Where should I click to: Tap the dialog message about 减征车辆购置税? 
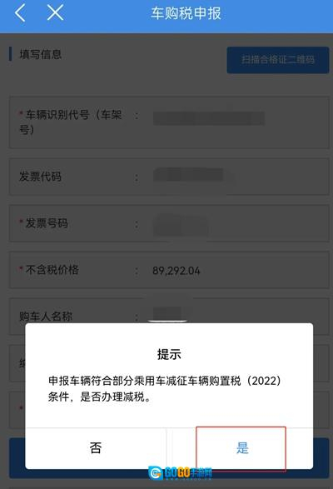click(x=165, y=388)
